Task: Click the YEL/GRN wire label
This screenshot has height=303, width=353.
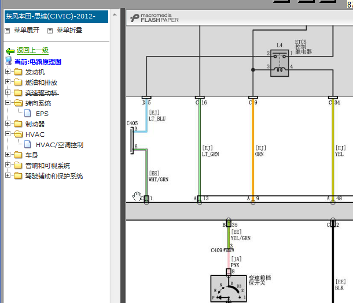Action: point(241,238)
